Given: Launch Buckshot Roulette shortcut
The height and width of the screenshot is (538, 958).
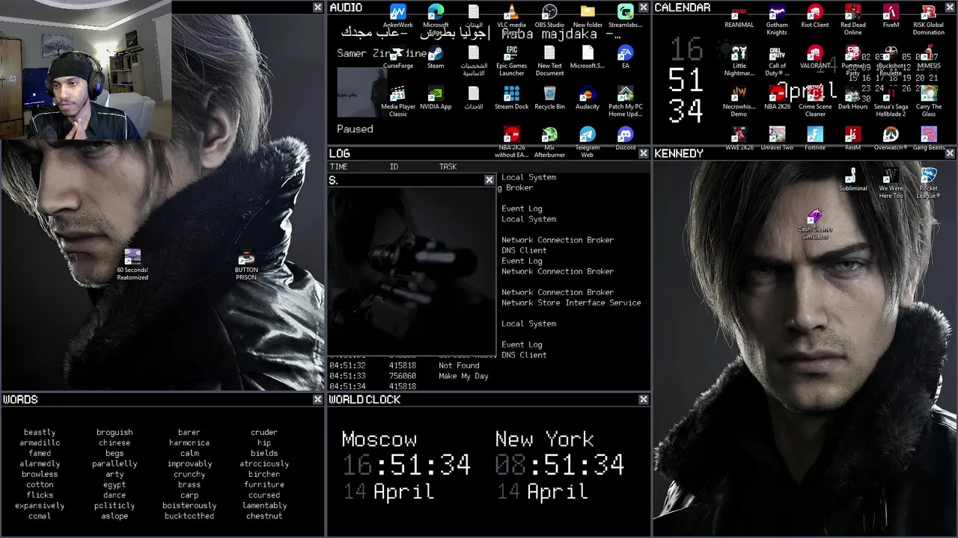Looking at the screenshot, I should [891, 61].
